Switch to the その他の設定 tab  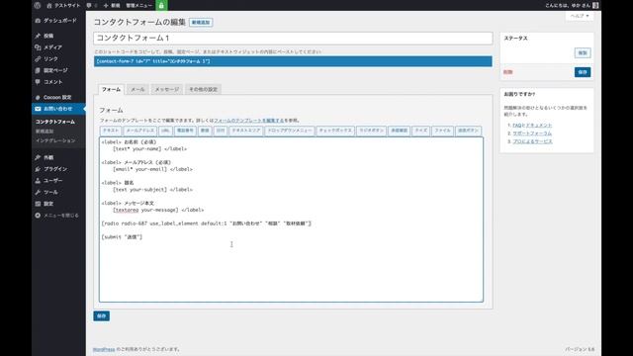[x=203, y=89]
